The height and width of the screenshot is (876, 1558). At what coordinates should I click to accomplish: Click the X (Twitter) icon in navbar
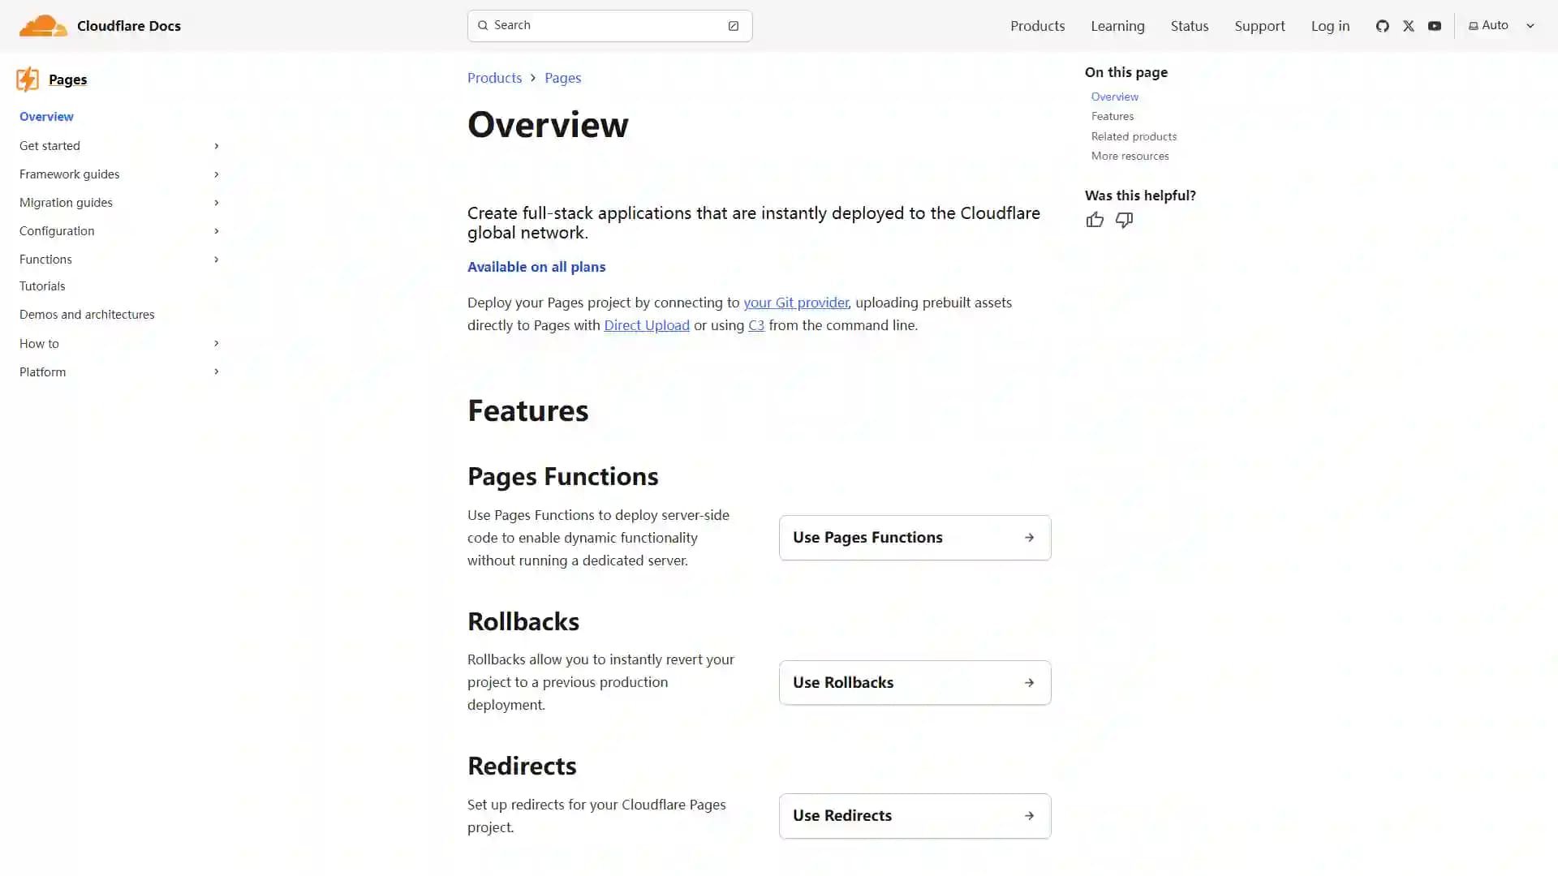tap(1408, 26)
